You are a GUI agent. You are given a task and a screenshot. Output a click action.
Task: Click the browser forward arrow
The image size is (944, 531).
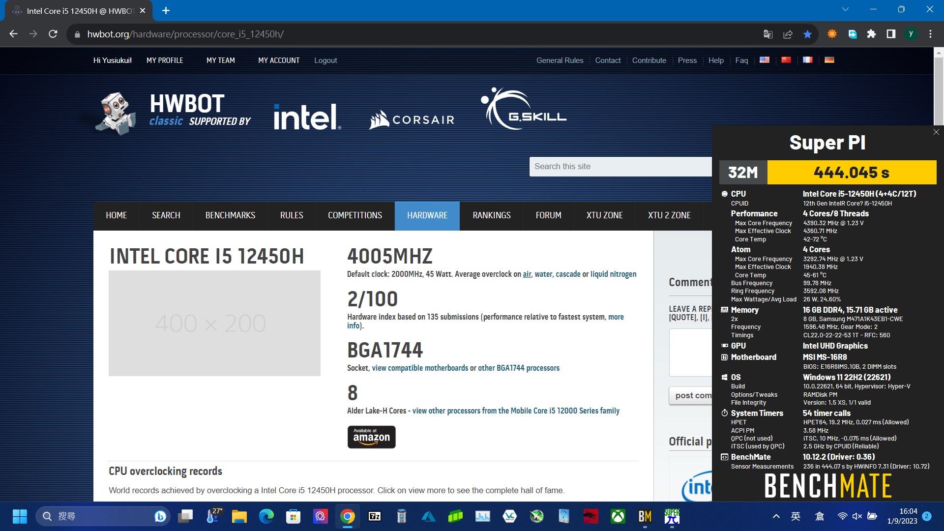[x=33, y=34]
